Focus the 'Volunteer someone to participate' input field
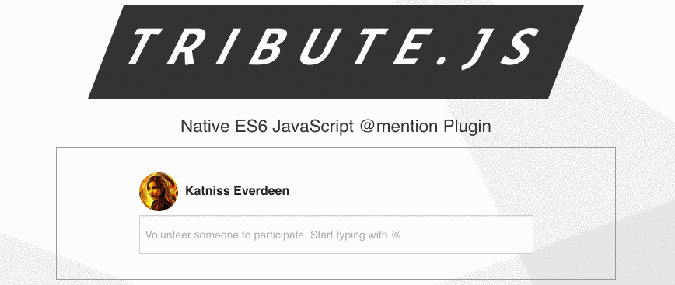Image resolution: width=675 pixels, height=285 pixels. pyautogui.click(x=336, y=235)
